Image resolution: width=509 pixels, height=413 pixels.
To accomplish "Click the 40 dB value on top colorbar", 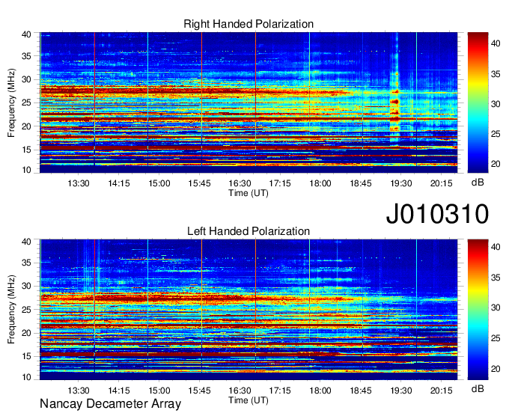I will [496, 43].
